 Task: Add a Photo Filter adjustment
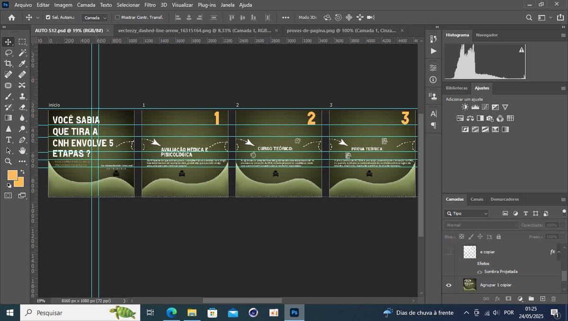490,118
